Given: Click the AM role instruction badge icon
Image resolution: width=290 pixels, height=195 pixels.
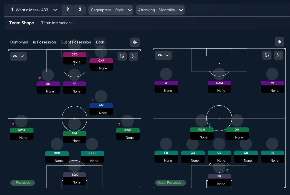Looking at the screenshot, I should tap(93, 100).
